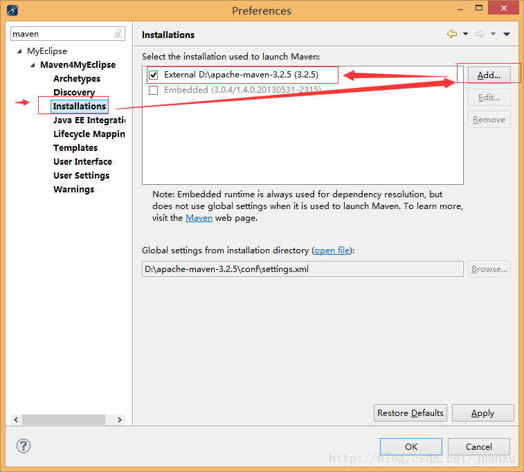This screenshot has width=524, height=472.
Task: Click the Remove button
Action: tap(489, 120)
